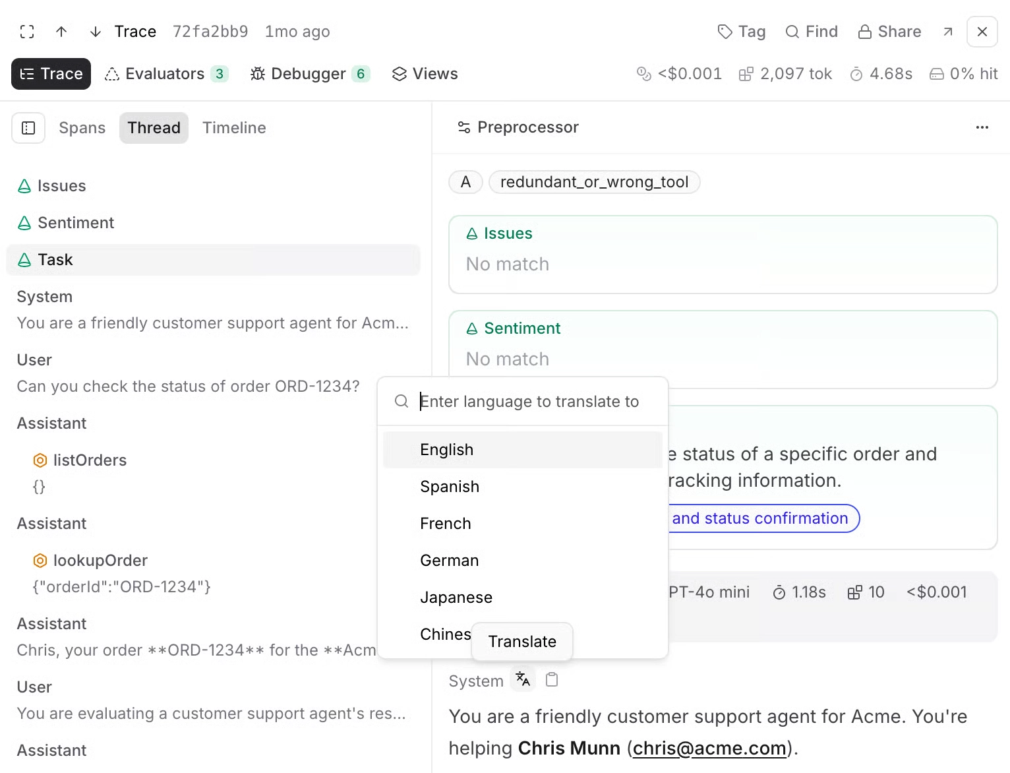Screen dimensions: 1010x773
Task: Choose German from language list
Action: [522, 561]
